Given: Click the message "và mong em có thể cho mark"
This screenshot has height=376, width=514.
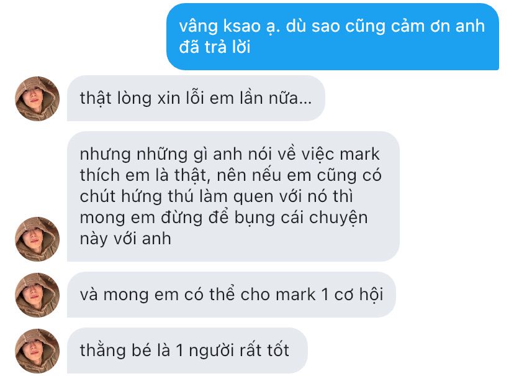Looking at the screenshot, I should 231,295.
